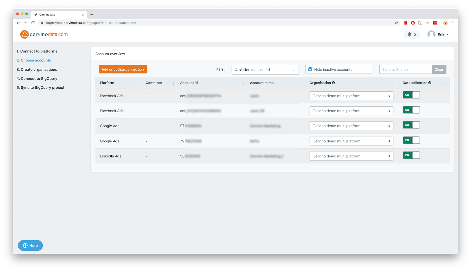The width and height of the screenshot is (471, 271).
Task: Turn off first Facebook Ads data collection
Action: pos(411,95)
